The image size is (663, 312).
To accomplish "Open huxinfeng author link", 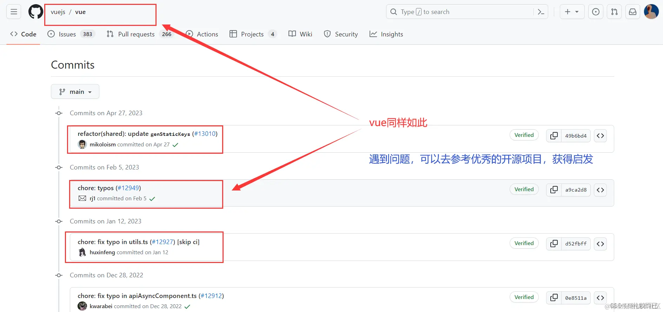I will 102,252.
